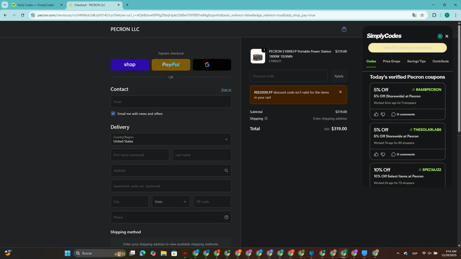Copy the THESOLARLAB5 coupon code
Viewport: 461px width, 259px height.
(x=425, y=130)
